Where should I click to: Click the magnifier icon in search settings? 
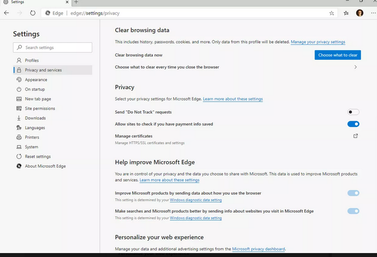coord(20,47)
